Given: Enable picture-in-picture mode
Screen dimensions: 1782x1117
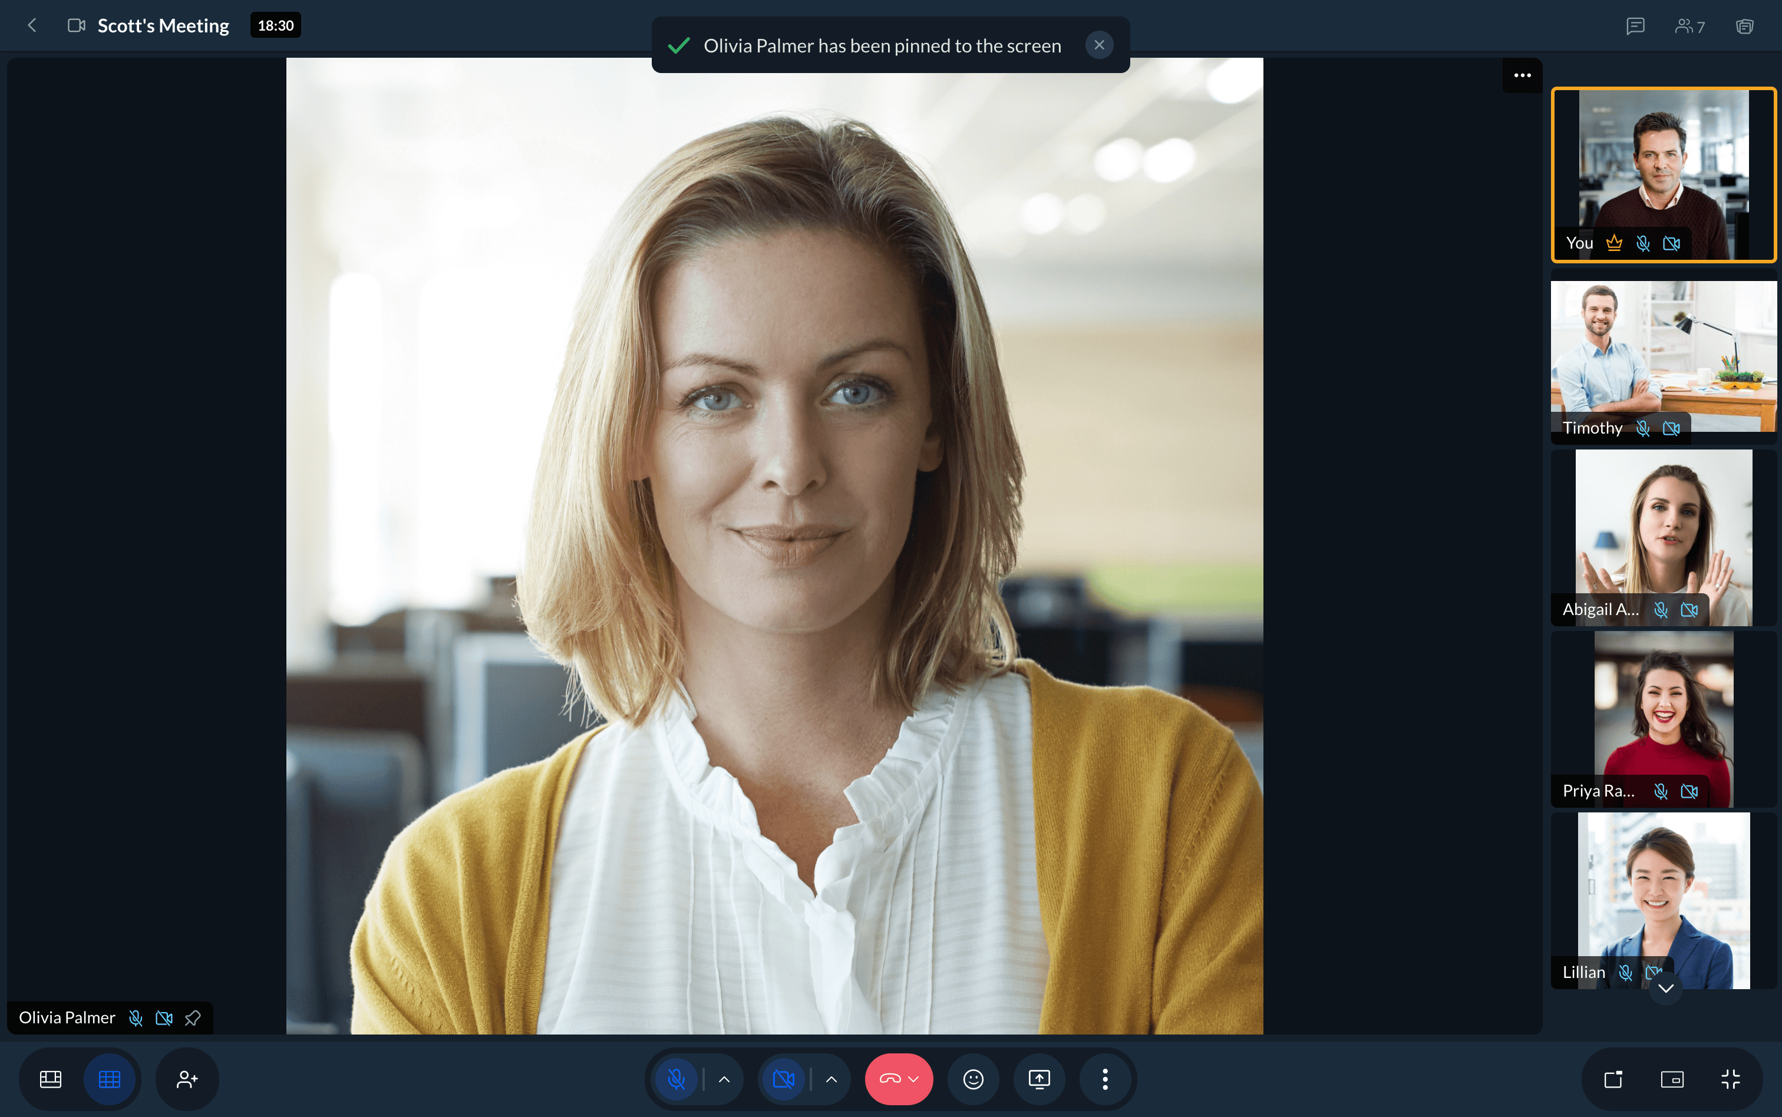Looking at the screenshot, I should [1672, 1079].
